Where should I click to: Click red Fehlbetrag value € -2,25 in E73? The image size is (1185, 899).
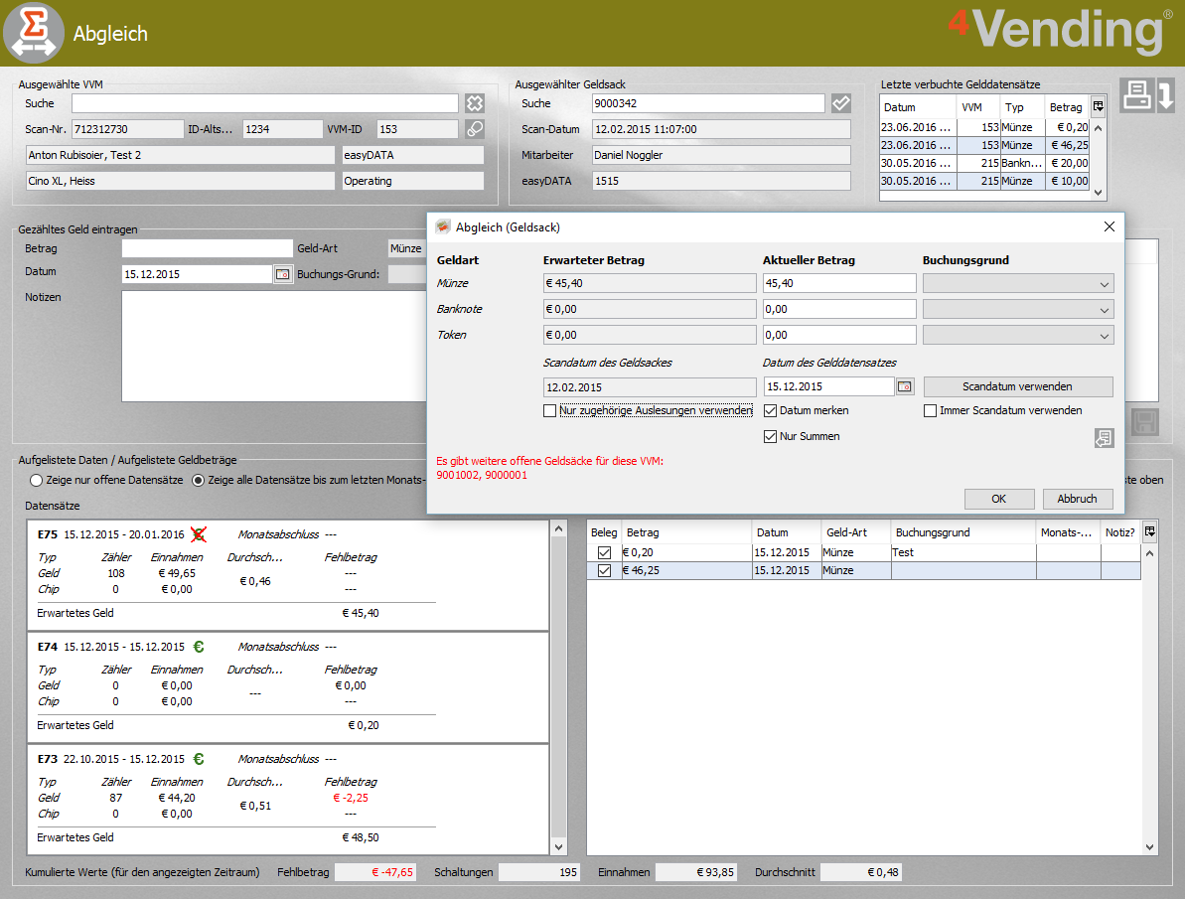351,798
